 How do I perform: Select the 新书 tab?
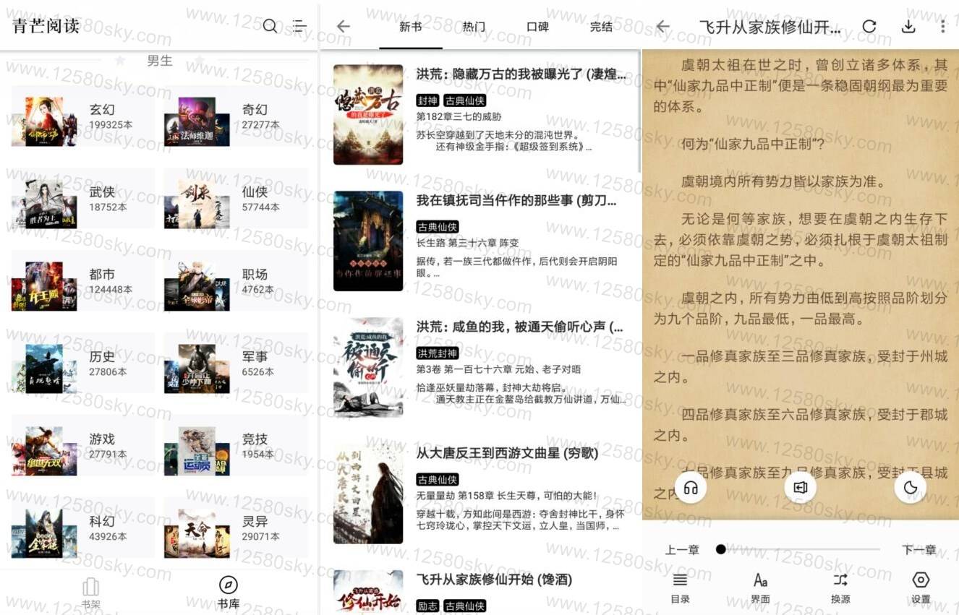410,27
